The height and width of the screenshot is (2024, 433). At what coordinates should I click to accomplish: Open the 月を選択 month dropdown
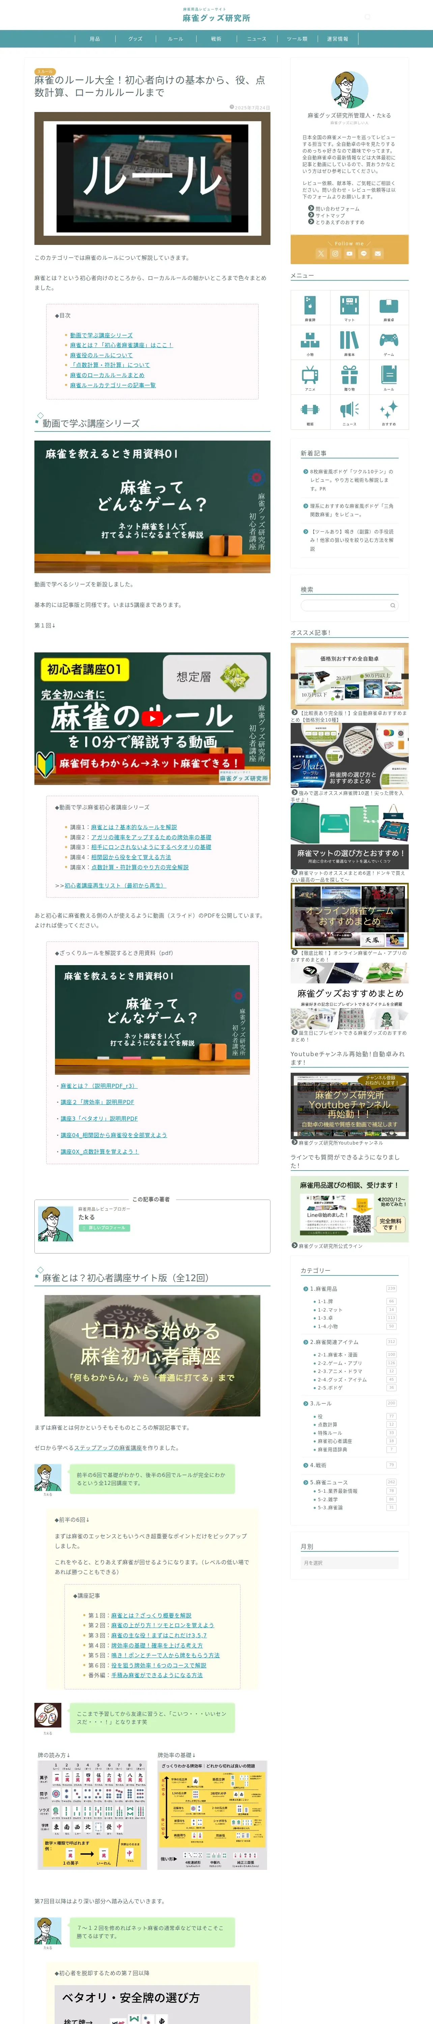coord(350,1564)
